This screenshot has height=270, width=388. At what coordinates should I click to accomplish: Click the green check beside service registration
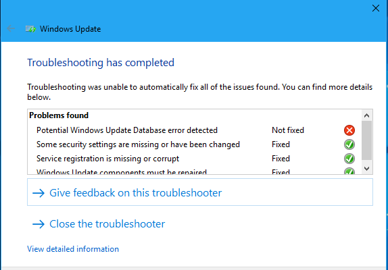point(349,159)
